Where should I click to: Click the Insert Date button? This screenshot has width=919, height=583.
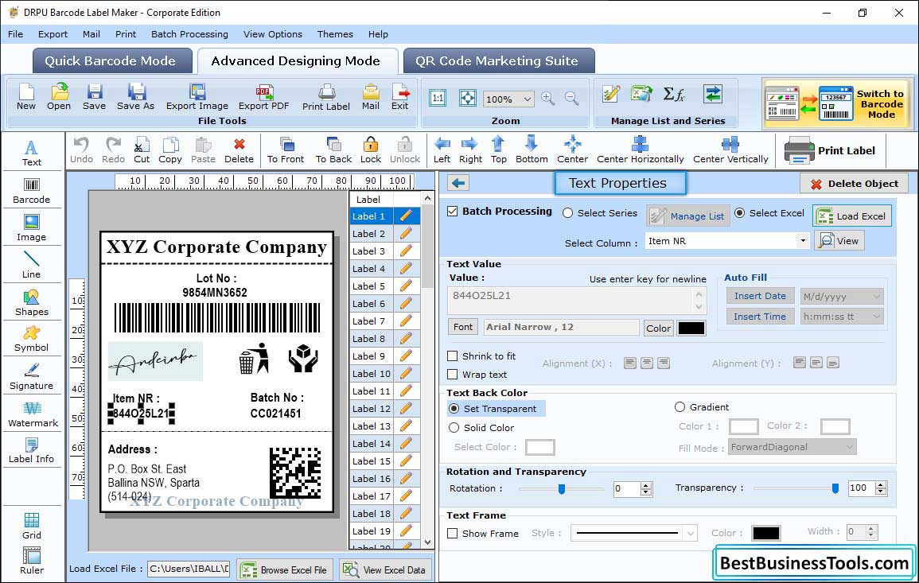coord(760,296)
